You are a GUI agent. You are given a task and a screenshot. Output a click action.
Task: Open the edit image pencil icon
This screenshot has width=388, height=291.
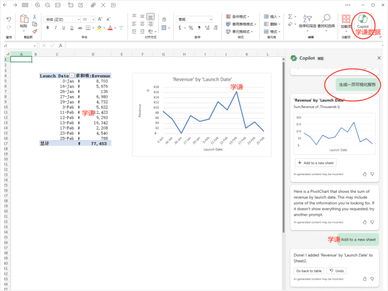pos(81,5)
